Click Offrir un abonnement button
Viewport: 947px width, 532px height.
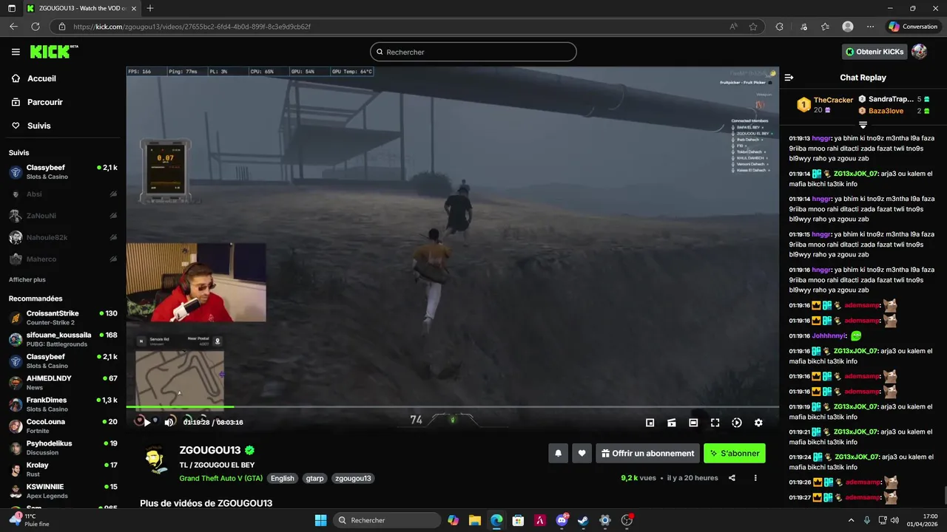click(648, 453)
